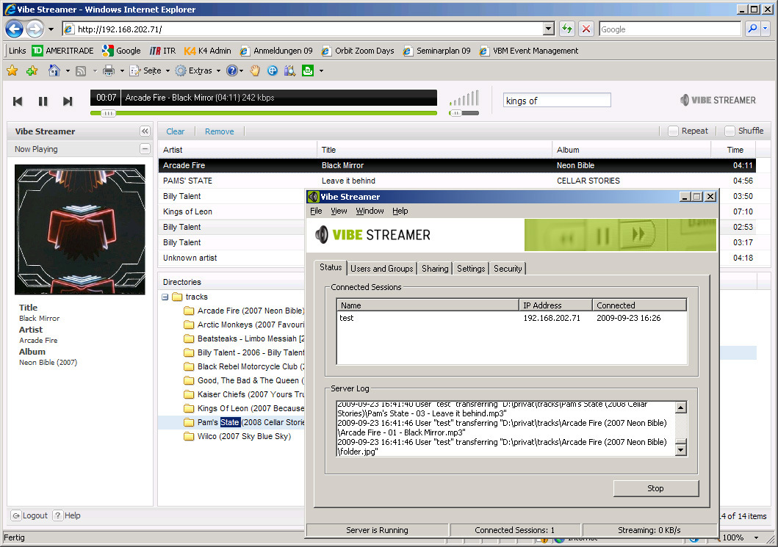Go to the Home page icon
778x547 pixels.
click(x=54, y=70)
